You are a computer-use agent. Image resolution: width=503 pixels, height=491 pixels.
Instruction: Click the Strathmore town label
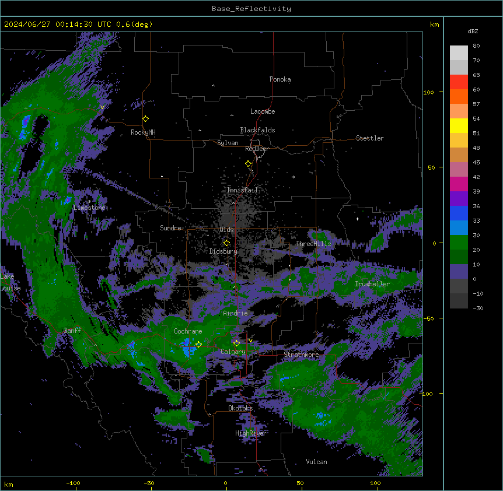(301, 355)
